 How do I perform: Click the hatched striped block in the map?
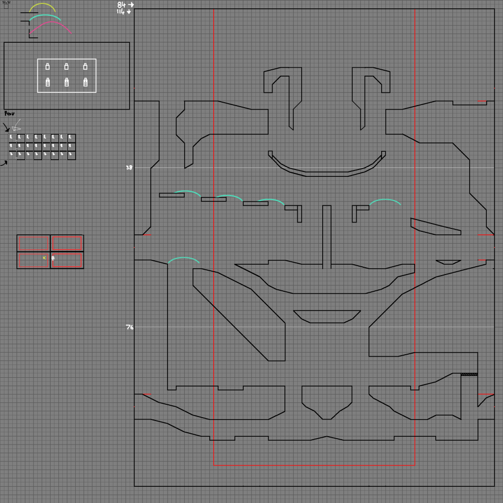click(x=469, y=374)
